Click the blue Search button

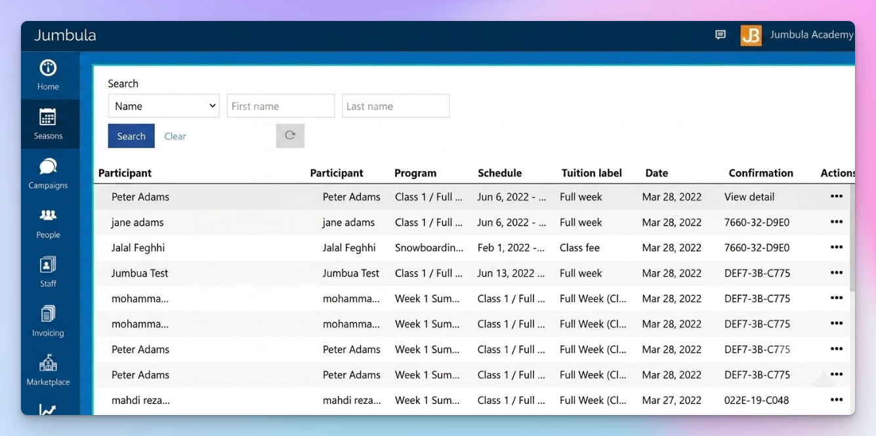click(x=131, y=136)
